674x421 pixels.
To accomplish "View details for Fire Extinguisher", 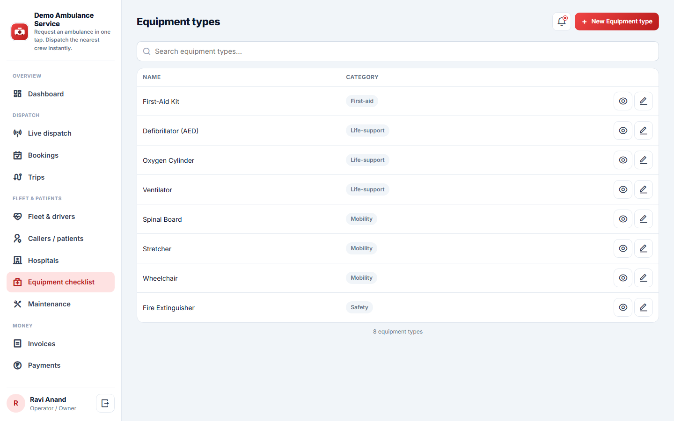I will click(623, 307).
